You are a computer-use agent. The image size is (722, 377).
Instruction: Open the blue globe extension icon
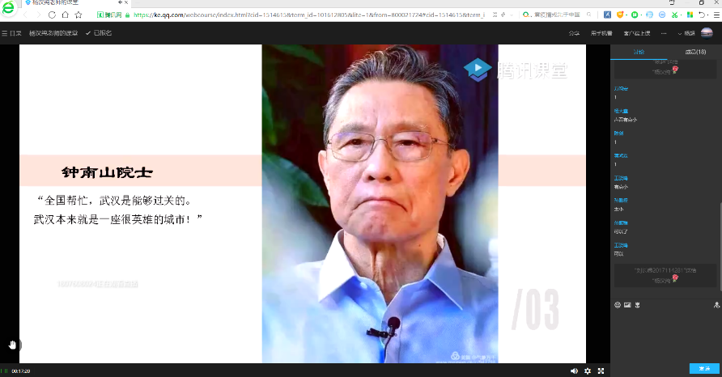point(649,15)
